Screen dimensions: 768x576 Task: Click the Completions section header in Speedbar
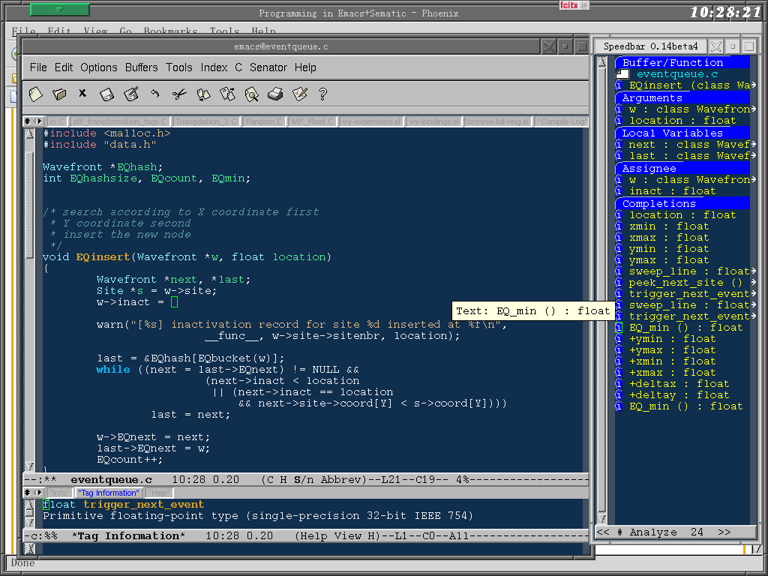click(x=658, y=203)
